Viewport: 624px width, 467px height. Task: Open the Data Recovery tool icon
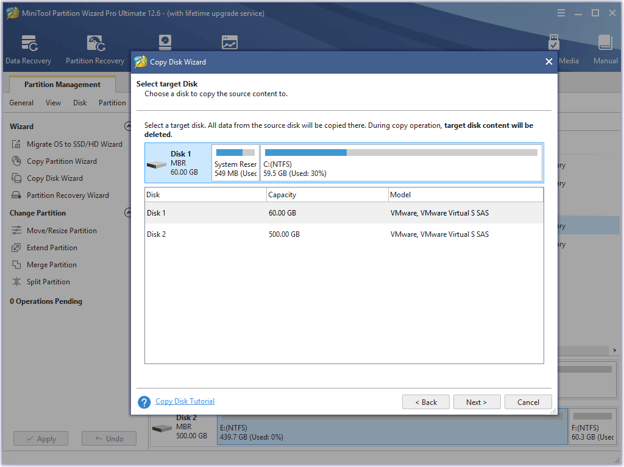pyautogui.click(x=29, y=43)
